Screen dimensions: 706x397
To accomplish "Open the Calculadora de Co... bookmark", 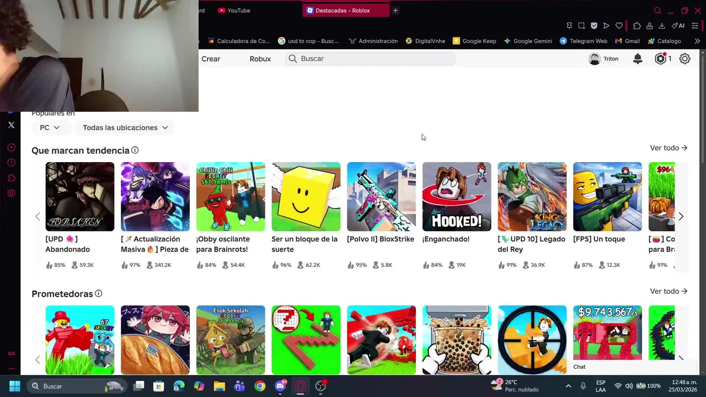I will pos(239,41).
